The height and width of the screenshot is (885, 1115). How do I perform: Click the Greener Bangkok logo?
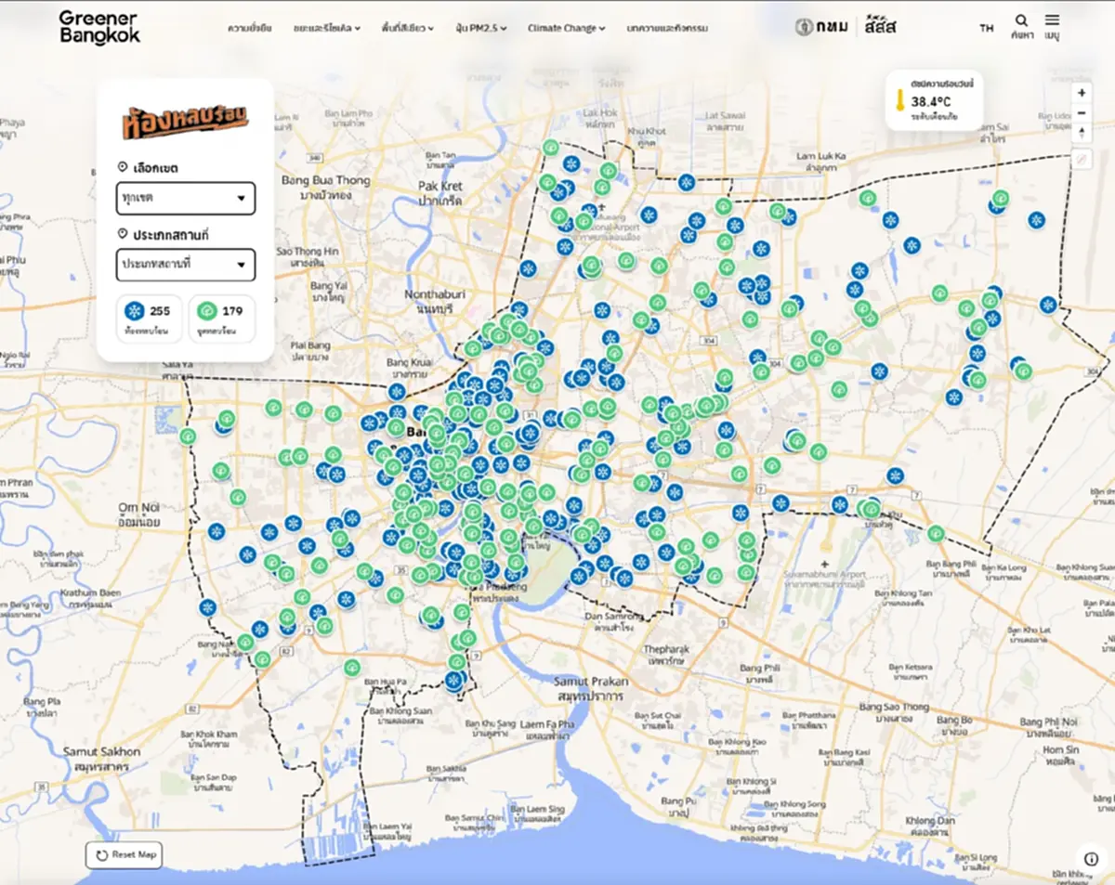pos(99,27)
